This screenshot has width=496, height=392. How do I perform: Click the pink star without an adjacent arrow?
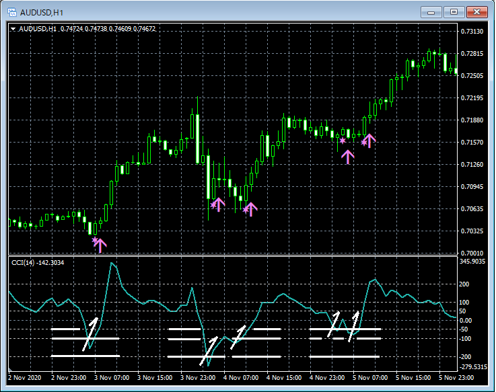[x=343, y=141]
